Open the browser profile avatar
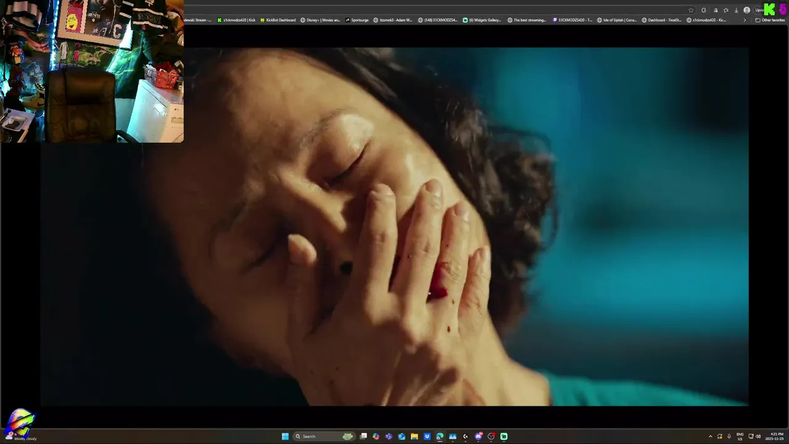 click(747, 10)
